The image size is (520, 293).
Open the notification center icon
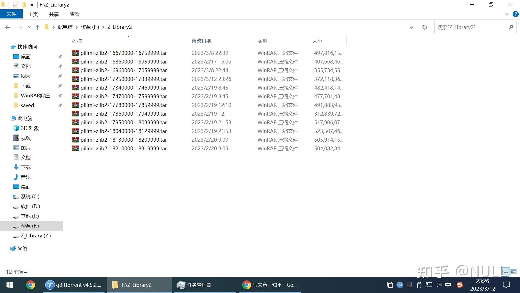coord(506,285)
